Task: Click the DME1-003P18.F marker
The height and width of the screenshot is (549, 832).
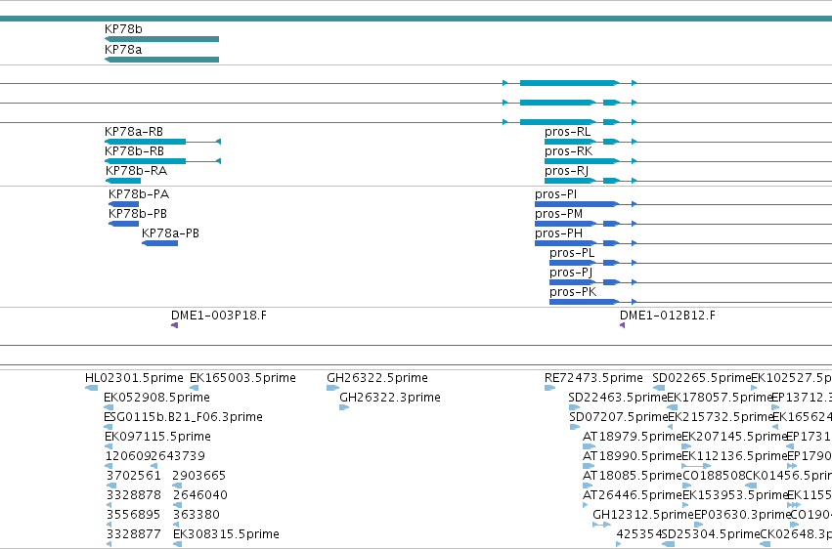Action: (x=175, y=325)
